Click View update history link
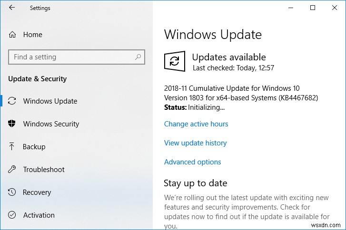346x230 pixels. tap(195, 143)
